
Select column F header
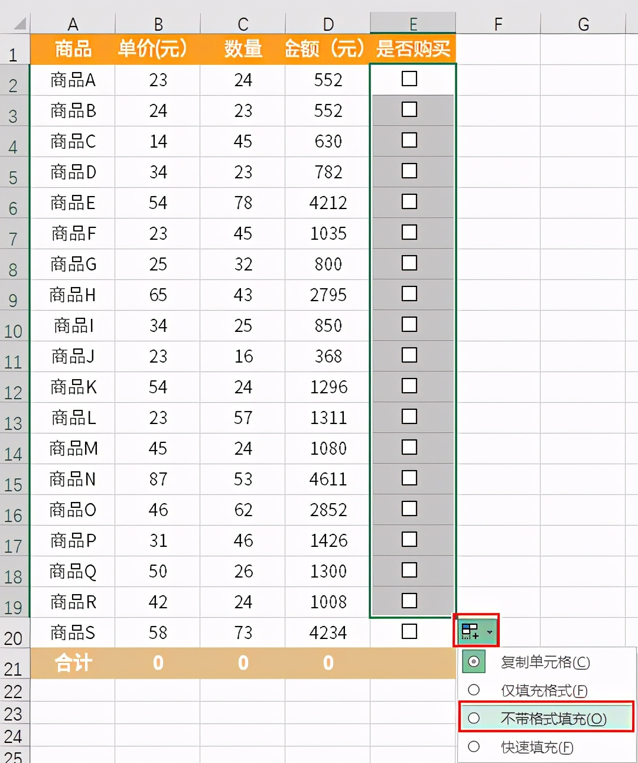click(x=498, y=24)
